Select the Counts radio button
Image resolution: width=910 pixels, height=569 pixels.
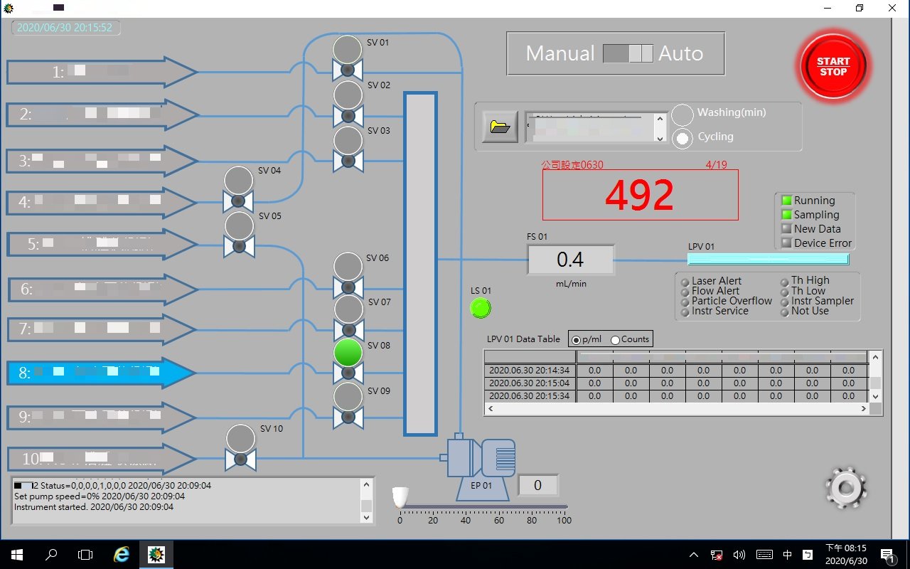tap(616, 340)
